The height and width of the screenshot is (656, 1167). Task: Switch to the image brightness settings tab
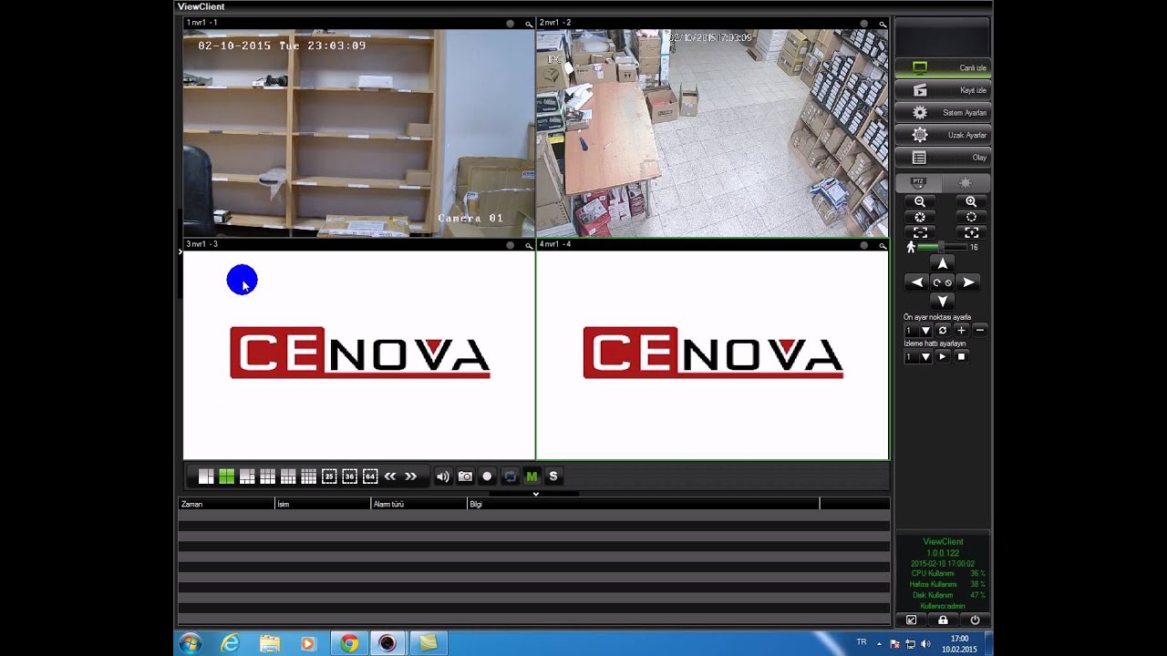click(966, 183)
